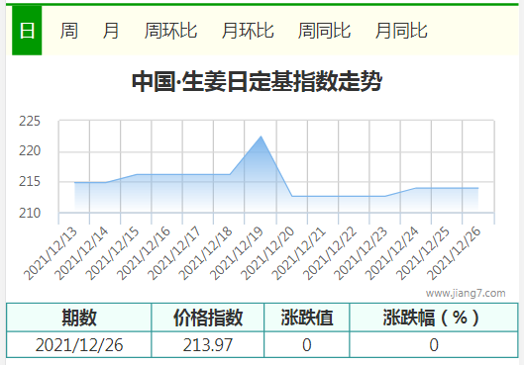Select the 日 daily tab

27,31
